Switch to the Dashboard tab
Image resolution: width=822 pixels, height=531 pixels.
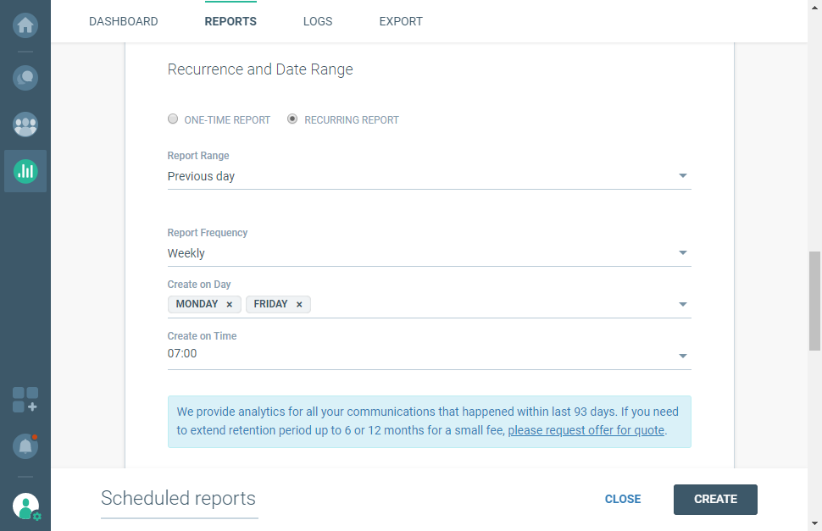tap(124, 21)
